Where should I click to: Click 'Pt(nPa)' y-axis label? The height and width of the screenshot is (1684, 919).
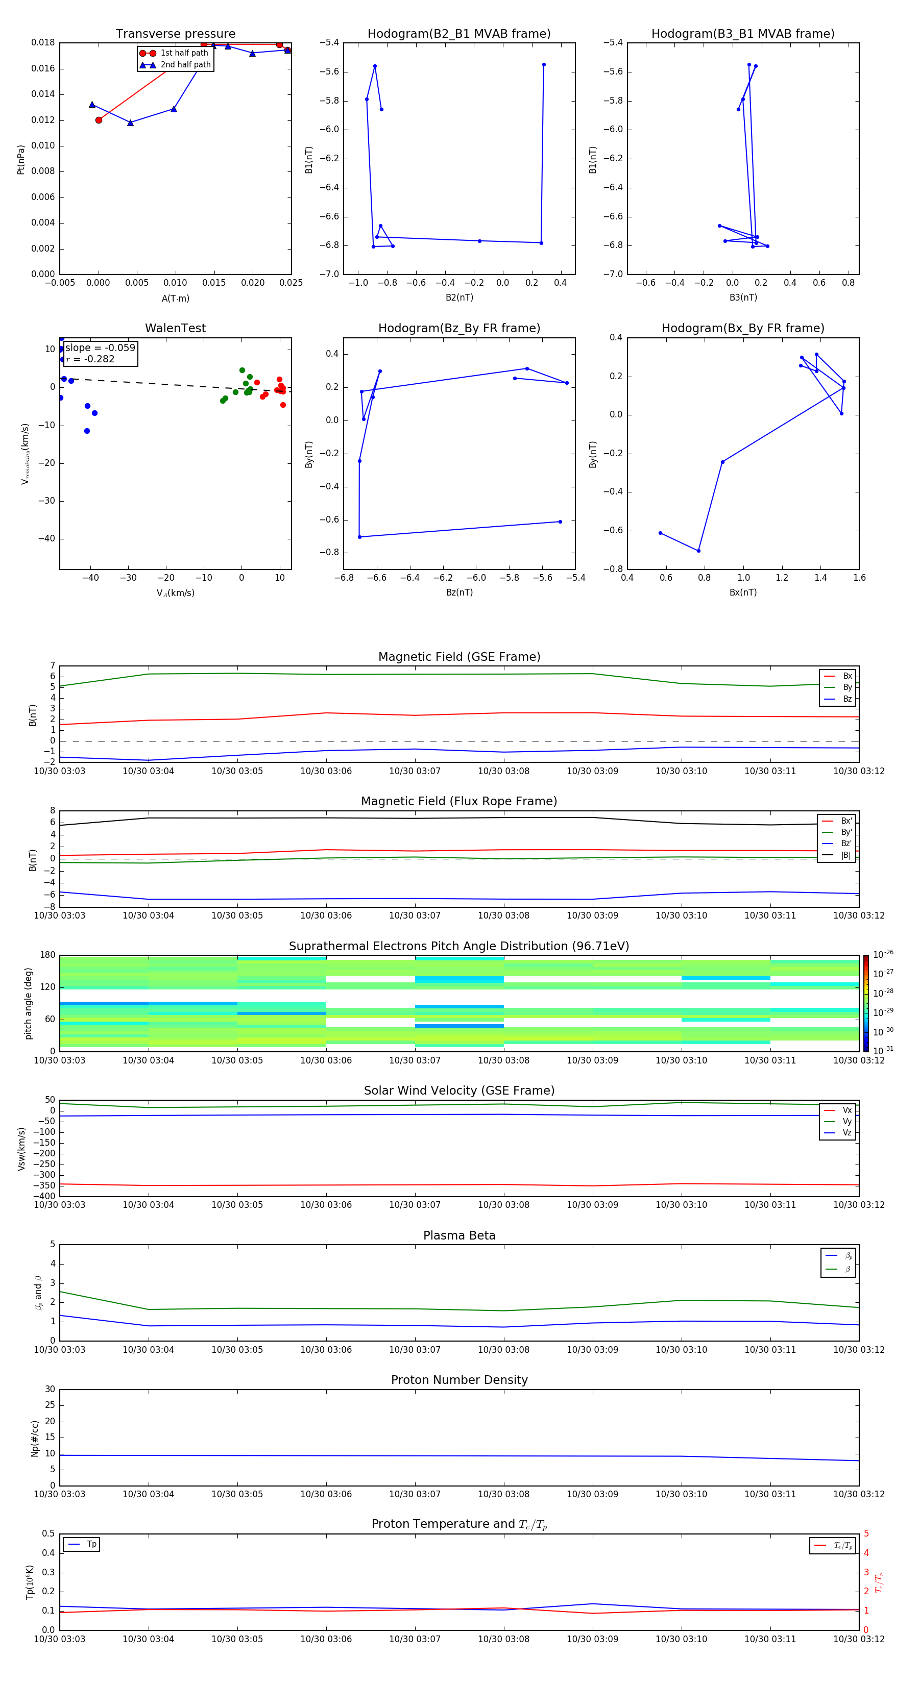[21, 160]
